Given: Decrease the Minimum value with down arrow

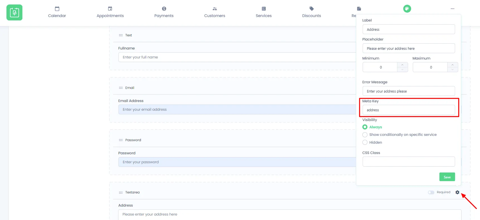Looking at the screenshot, I should pos(402,70).
